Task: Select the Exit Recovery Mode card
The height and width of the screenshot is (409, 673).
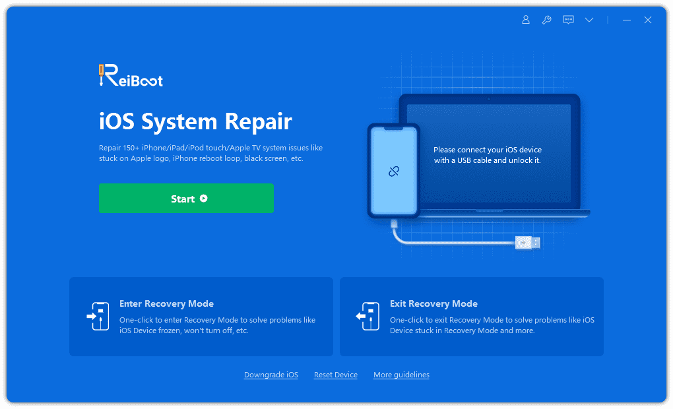Action: coord(472,316)
